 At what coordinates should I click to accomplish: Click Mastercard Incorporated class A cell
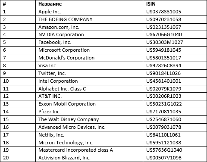(x=89, y=150)
